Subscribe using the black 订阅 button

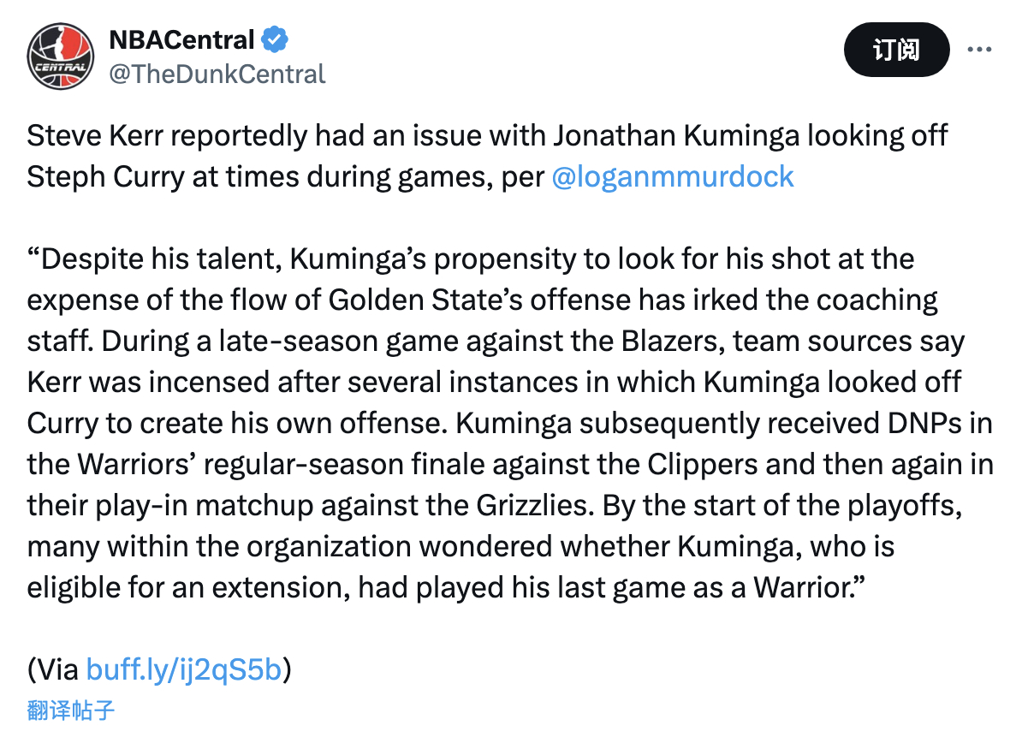896,50
